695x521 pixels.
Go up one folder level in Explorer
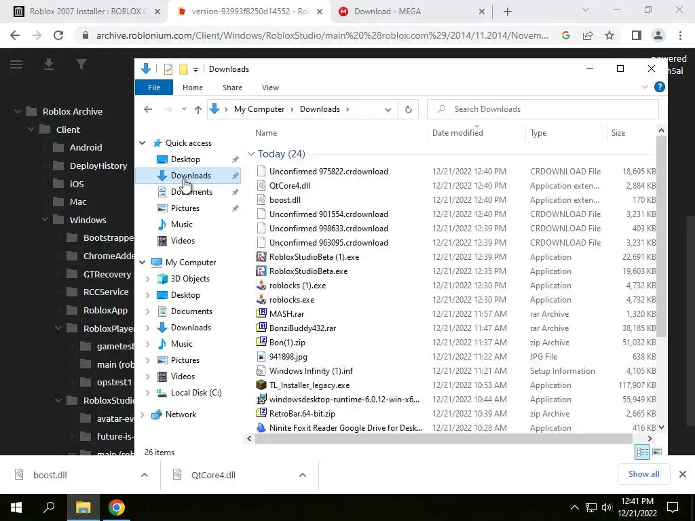198,109
